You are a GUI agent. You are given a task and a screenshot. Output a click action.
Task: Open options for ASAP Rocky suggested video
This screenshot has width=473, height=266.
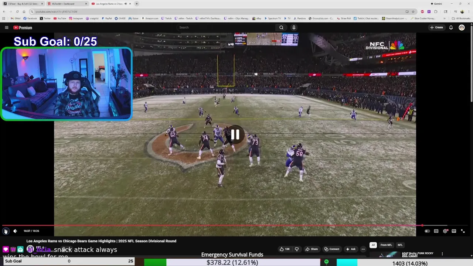click(442, 254)
